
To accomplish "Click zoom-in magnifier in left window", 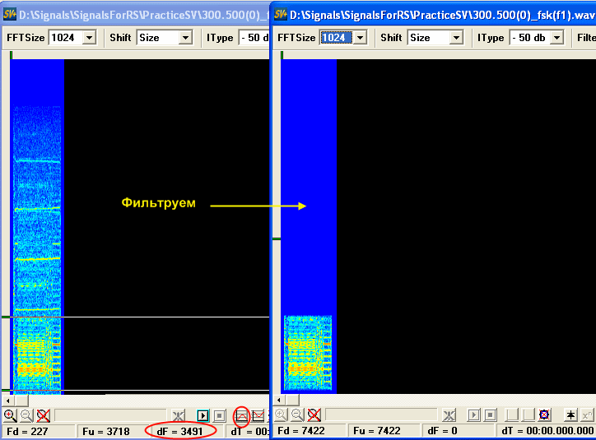I will 10,415.
